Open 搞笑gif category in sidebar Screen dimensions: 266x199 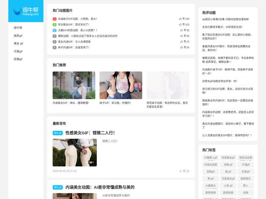point(18,36)
